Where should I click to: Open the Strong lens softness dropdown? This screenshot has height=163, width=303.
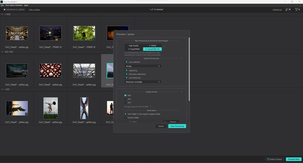[143, 66]
